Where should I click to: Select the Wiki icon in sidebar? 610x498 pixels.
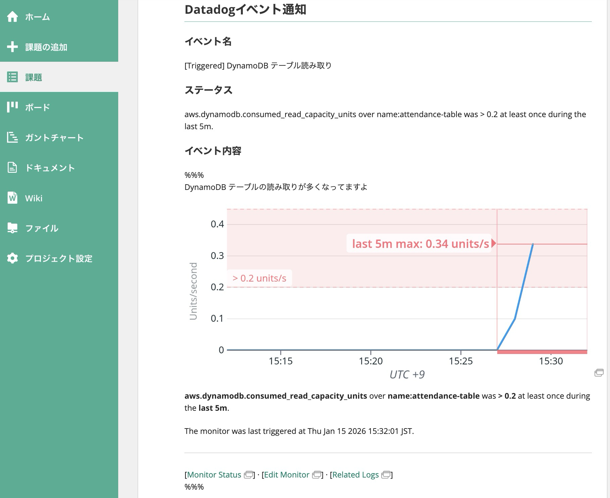pos(12,198)
